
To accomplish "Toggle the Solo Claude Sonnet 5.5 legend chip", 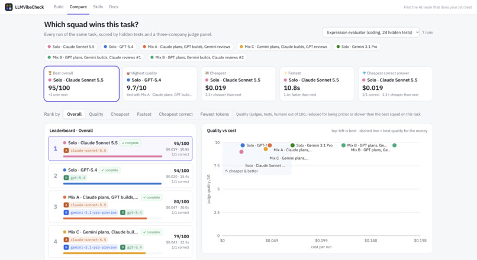I will [x=71, y=47].
